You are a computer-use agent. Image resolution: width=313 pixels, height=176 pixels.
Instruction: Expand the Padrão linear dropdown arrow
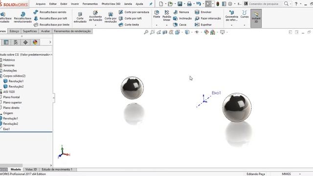[167, 25]
